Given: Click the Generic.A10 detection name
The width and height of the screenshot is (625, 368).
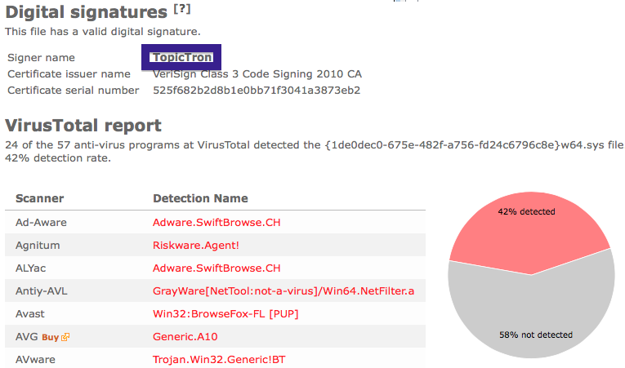Looking at the screenshot, I should click(x=185, y=337).
